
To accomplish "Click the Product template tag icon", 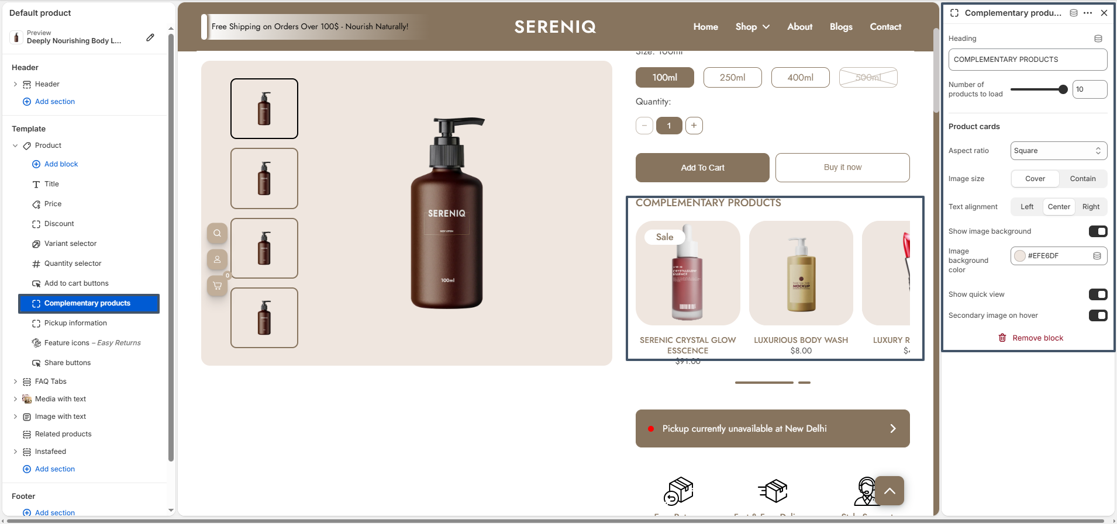I will 27,145.
